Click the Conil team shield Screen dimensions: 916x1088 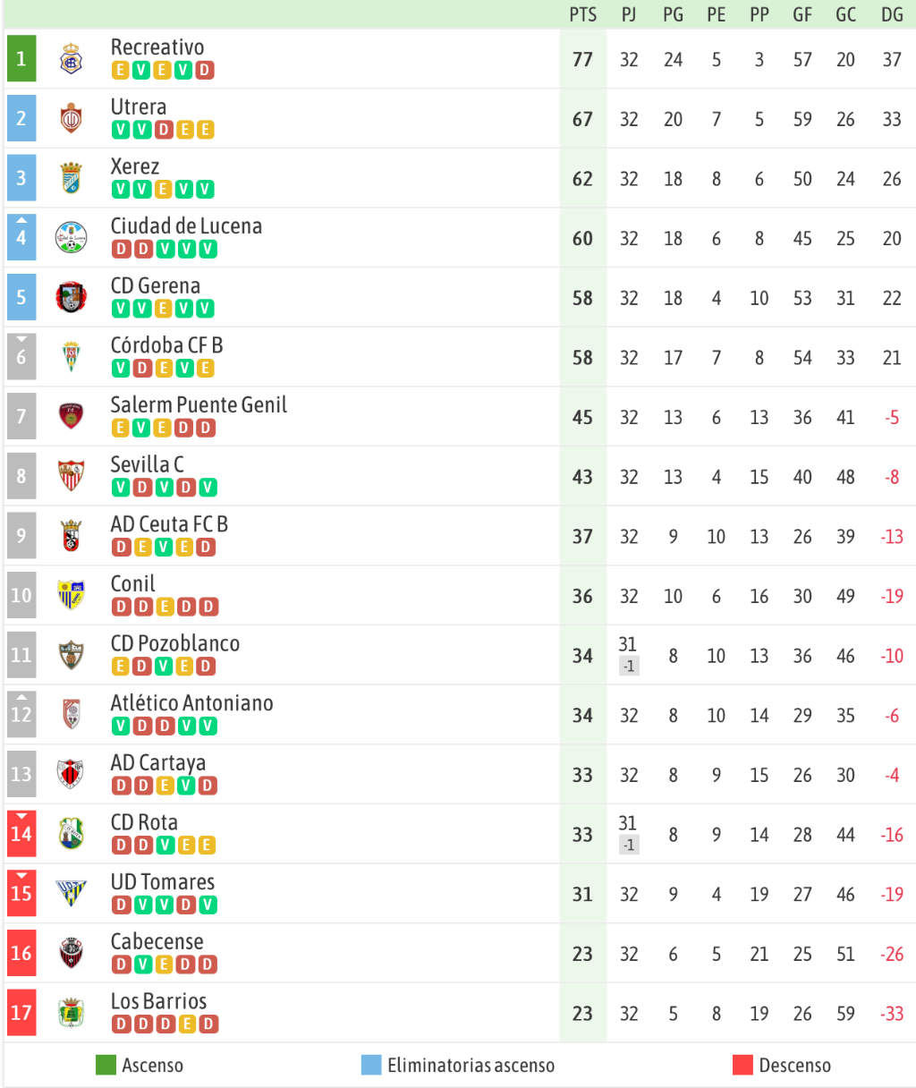(71, 595)
